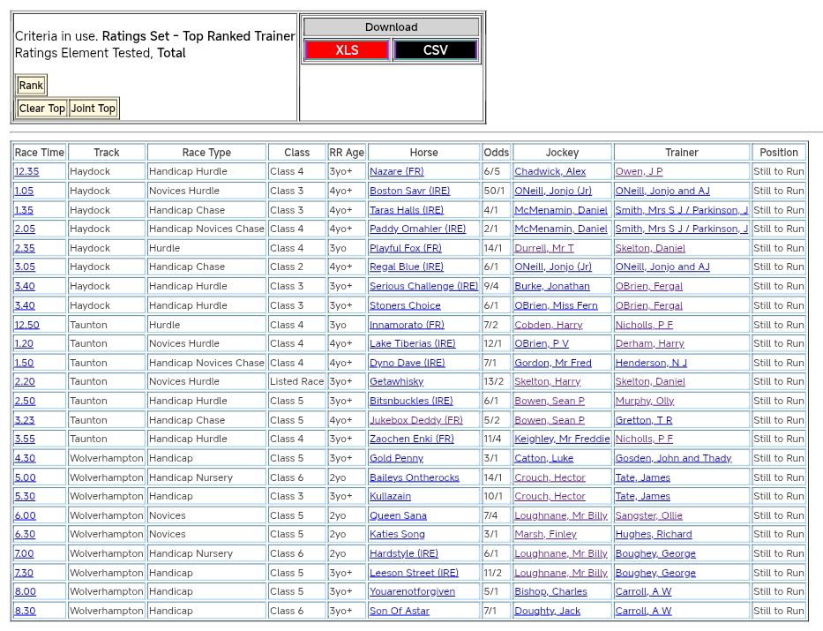Open horse Nazare (FR) profile
The height and width of the screenshot is (631, 823).
click(396, 172)
